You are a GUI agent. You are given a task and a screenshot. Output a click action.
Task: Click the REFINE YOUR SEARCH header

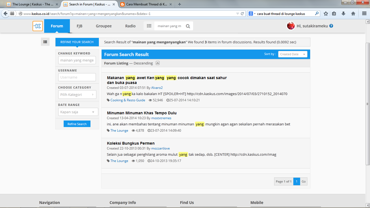click(77, 42)
